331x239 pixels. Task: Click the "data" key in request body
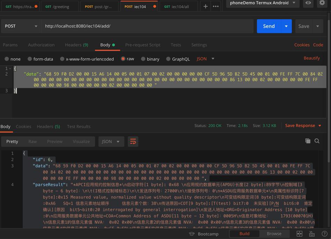pyautogui.click(x=31, y=74)
